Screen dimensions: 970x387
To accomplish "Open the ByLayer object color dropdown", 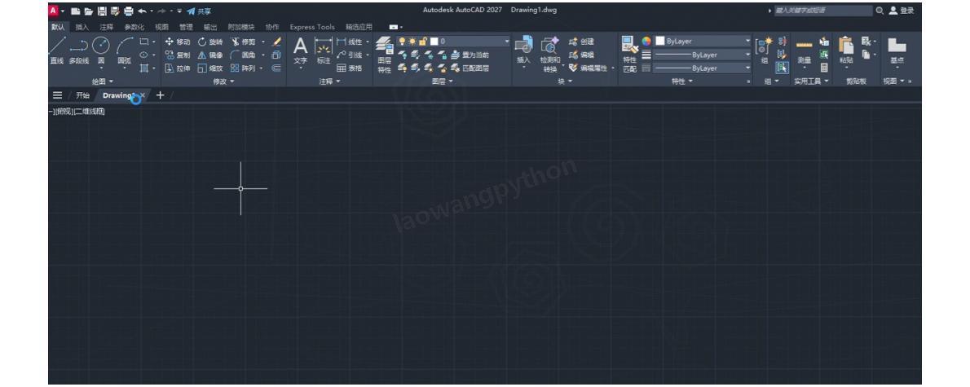I will coord(703,41).
